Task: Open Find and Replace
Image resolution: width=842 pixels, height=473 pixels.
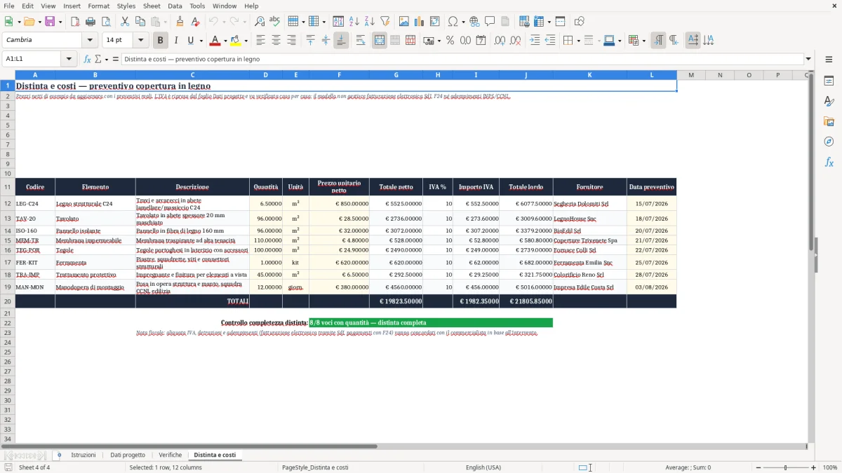Action: (260, 22)
